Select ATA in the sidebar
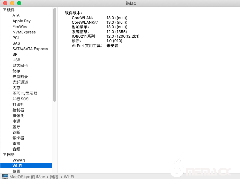240x179 pixels. pos(16,15)
